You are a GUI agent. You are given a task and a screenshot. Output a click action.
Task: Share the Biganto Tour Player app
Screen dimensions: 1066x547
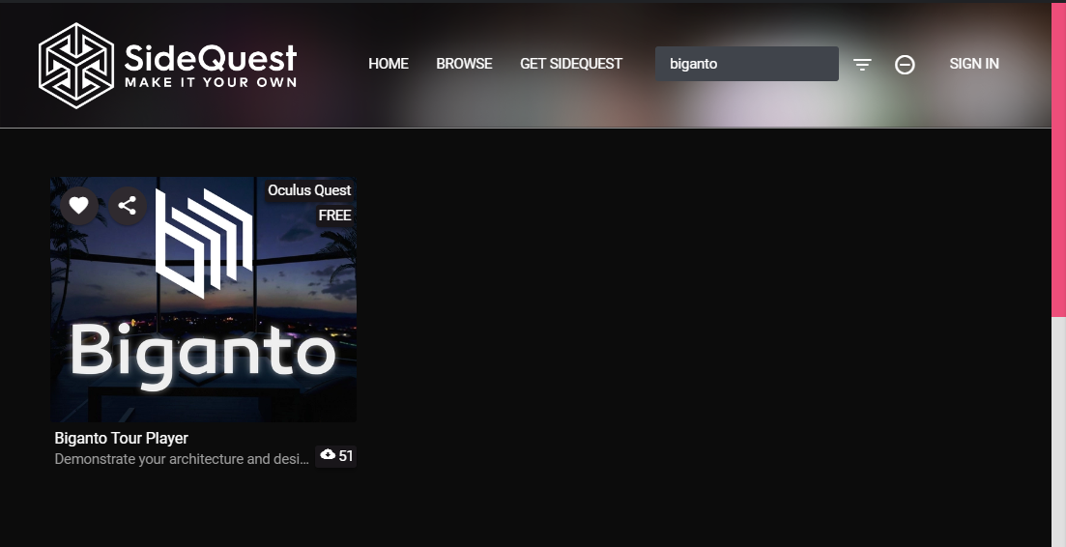(x=127, y=205)
